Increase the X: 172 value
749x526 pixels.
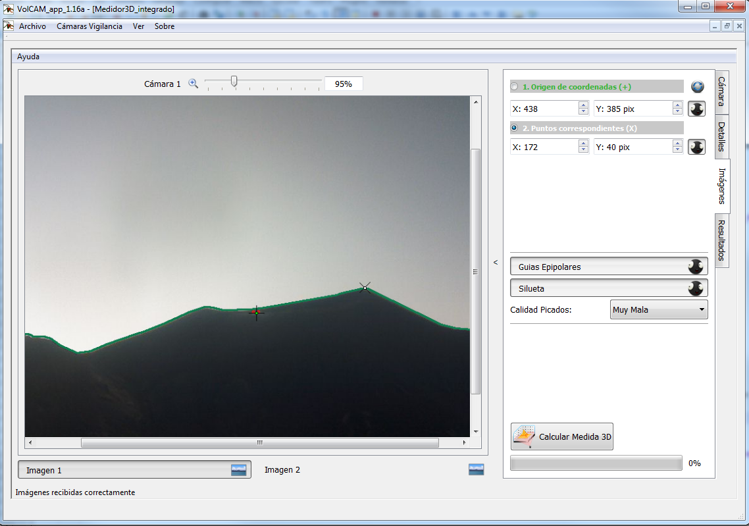(583, 144)
